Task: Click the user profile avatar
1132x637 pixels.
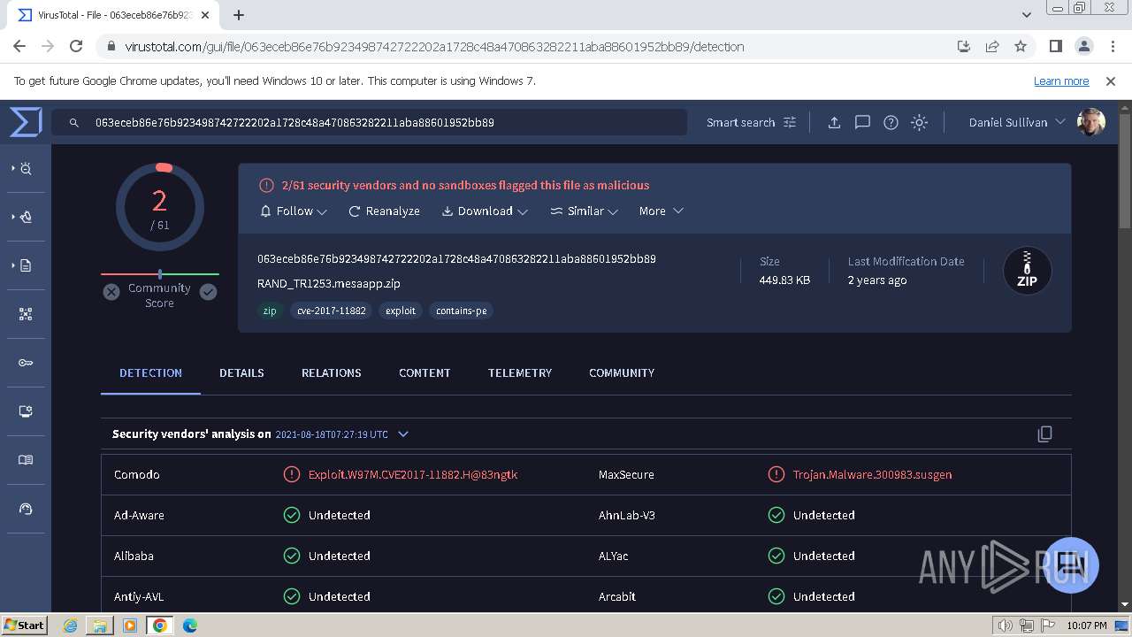Action: pos(1091,122)
